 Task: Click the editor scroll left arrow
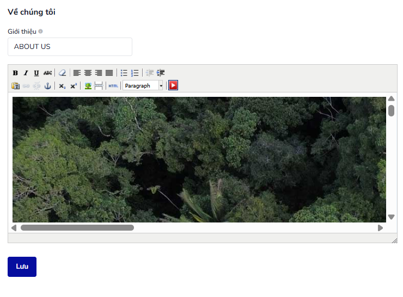14,228
